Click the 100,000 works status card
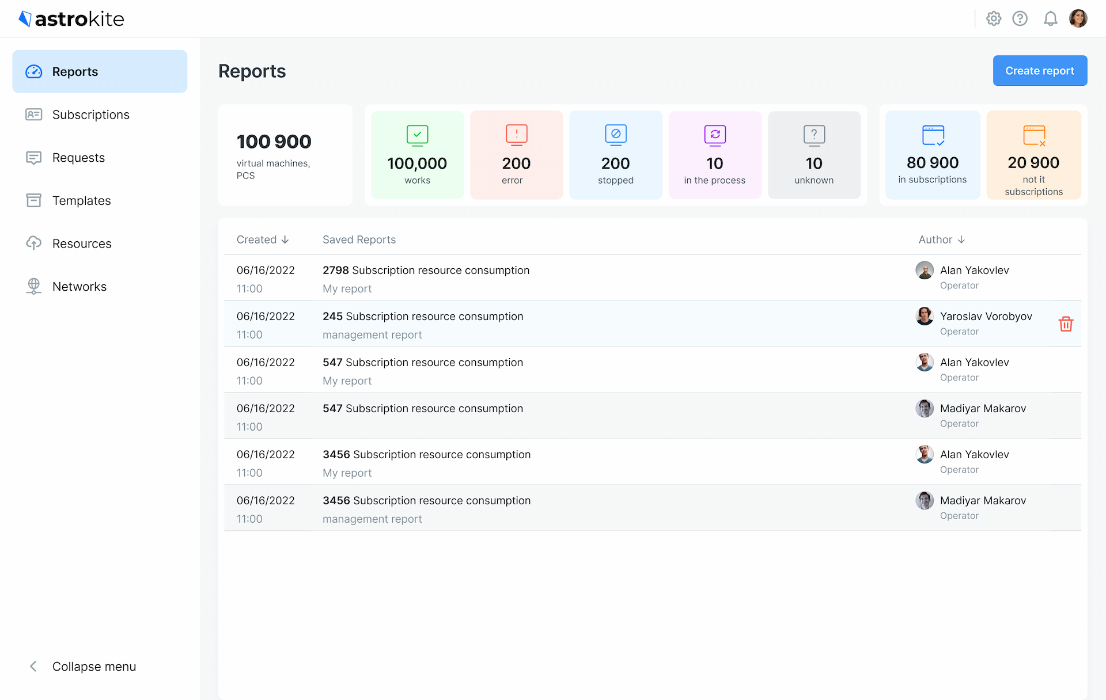 click(x=418, y=155)
